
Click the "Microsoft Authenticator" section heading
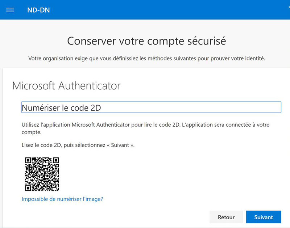click(66, 86)
